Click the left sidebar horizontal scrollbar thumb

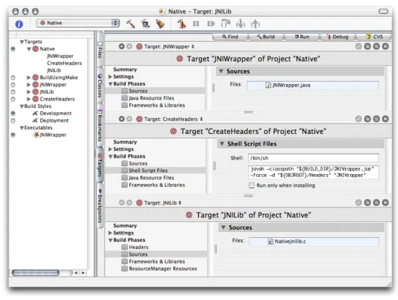point(36,273)
